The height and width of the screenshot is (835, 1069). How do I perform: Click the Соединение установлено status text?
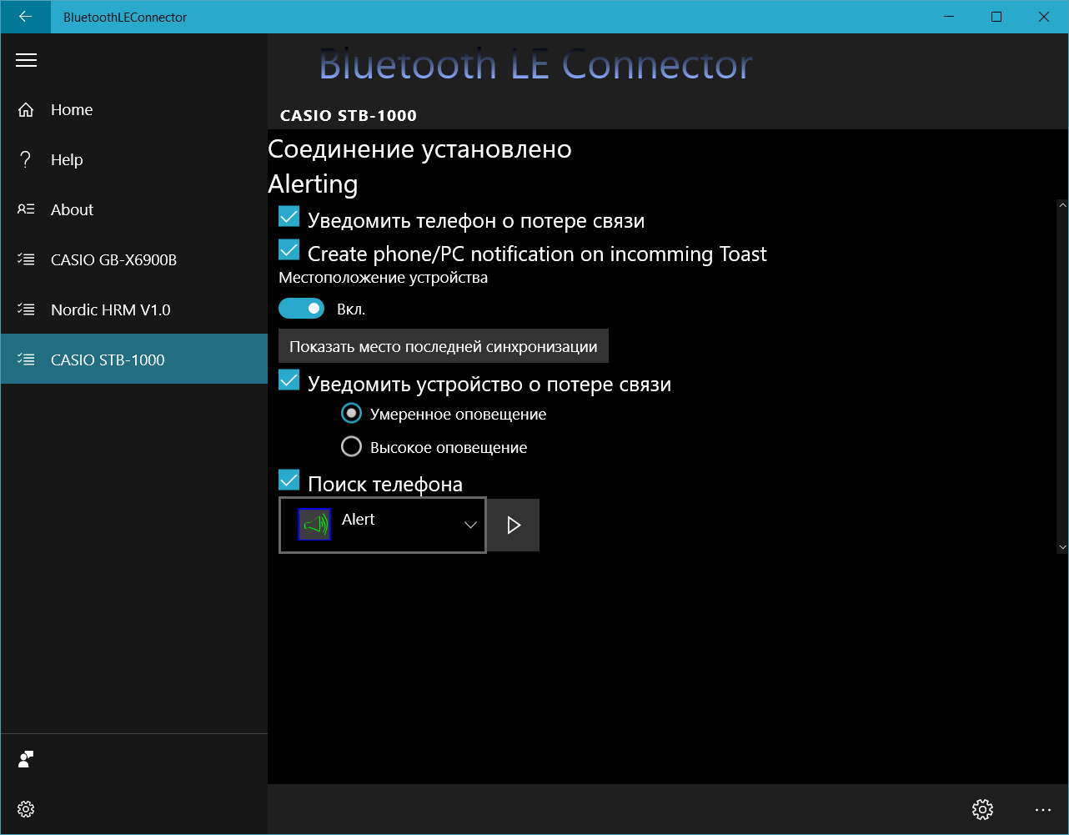coord(419,149)
